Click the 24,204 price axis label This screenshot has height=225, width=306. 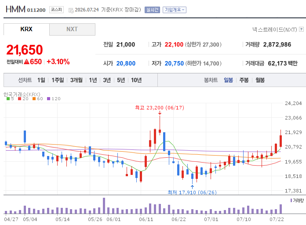pos(293,103)
